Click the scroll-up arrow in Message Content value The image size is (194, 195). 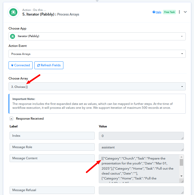(181, 157)
